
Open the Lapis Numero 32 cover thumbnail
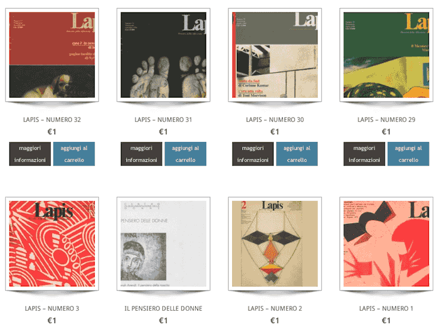[x=52, y=55]
